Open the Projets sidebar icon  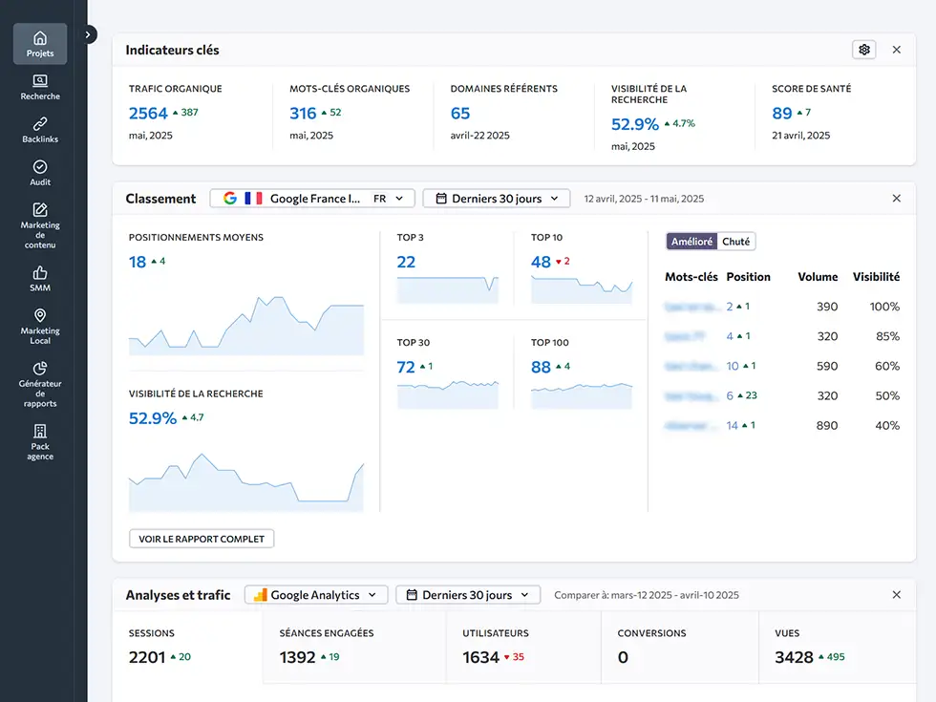[40, 44]
